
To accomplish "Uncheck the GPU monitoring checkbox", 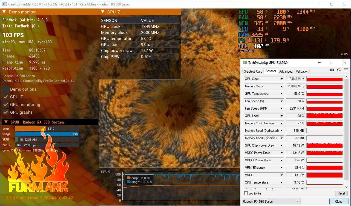I will tap(5, 105).
